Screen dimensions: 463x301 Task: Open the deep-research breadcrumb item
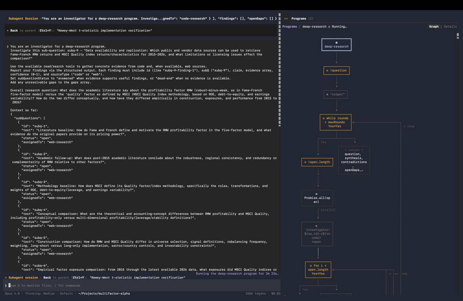314,27
